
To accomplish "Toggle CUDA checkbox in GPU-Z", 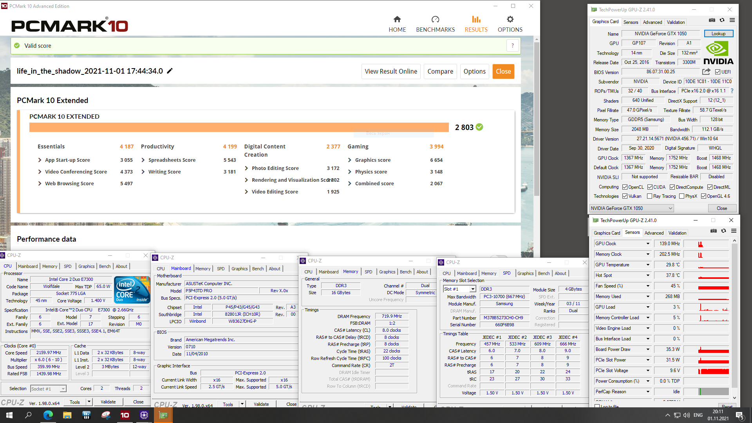I will (x=650, y=187).
